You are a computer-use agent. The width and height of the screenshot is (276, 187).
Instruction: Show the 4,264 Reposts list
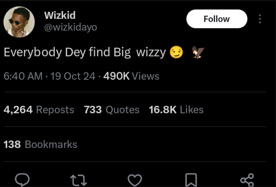[x=39, y=110]
